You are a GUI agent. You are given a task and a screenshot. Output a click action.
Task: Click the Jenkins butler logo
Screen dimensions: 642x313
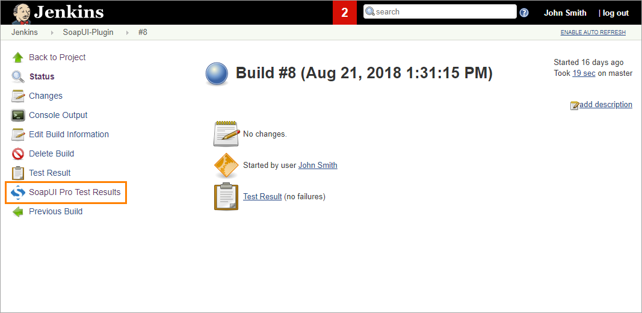(22, 13)
